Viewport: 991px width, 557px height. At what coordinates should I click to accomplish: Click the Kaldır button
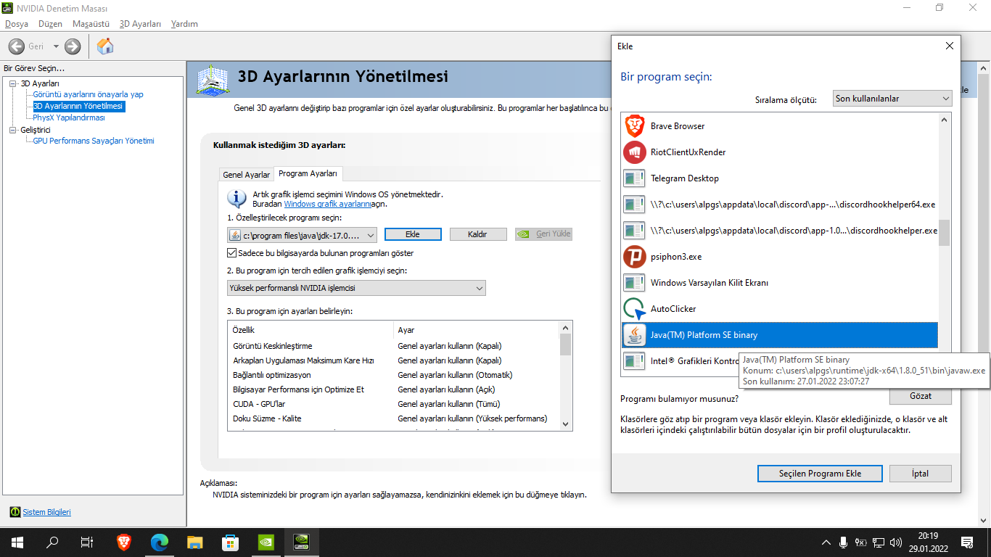(477, 234)
